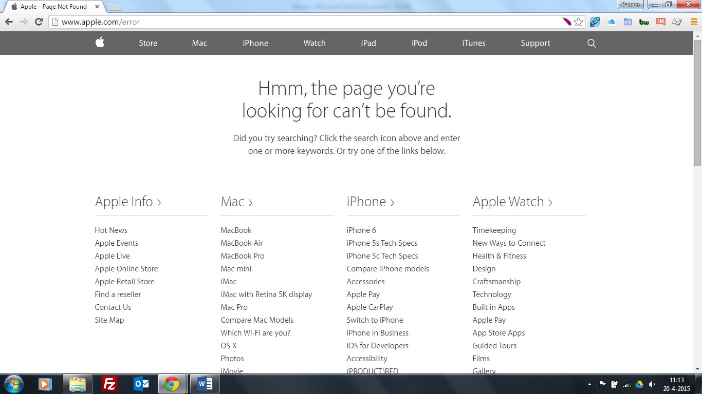Reload the page with the refresh button
The width and height of the screenshot is (702, 394).
click(39, 22)
